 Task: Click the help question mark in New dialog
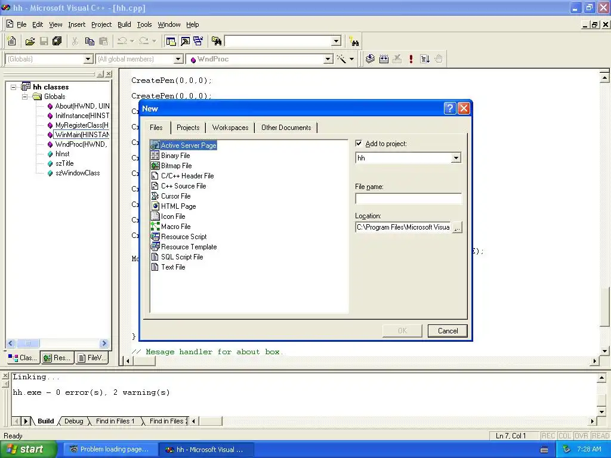click(450, 109)
